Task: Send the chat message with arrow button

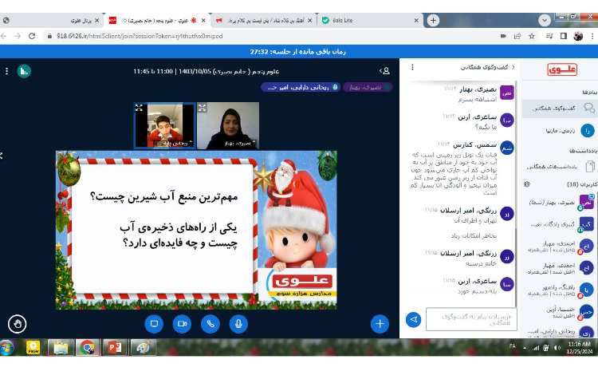Action: coord(414,320)
